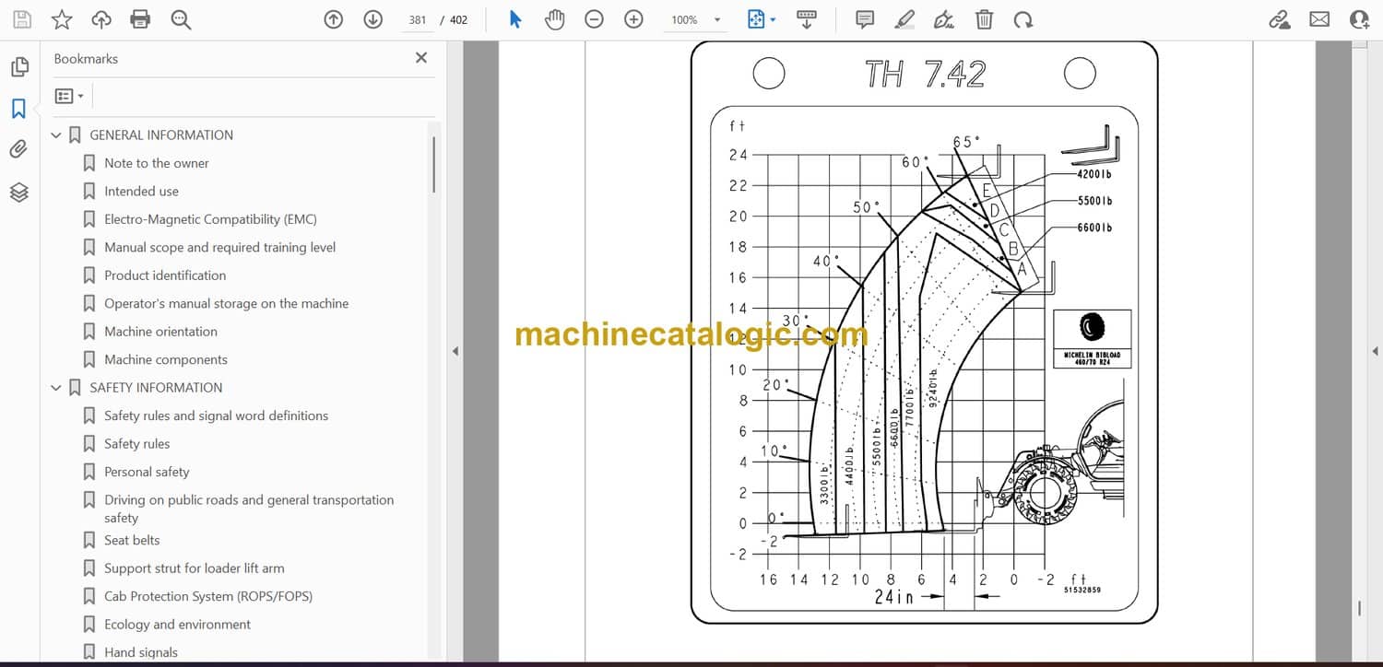Open the share with others account icon
Screen dimensions: 1383x667
click(1359, 19)
